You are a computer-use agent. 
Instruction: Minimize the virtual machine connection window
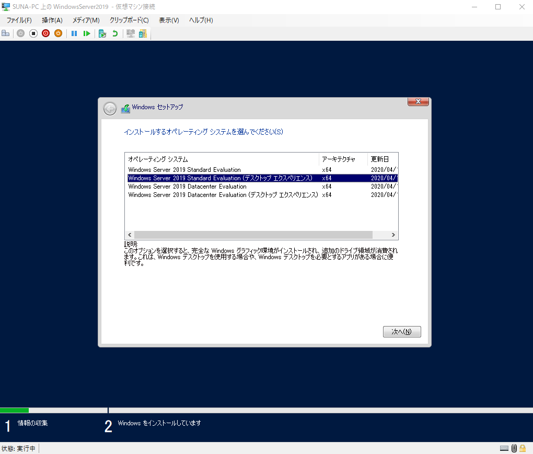click(474, 7)
